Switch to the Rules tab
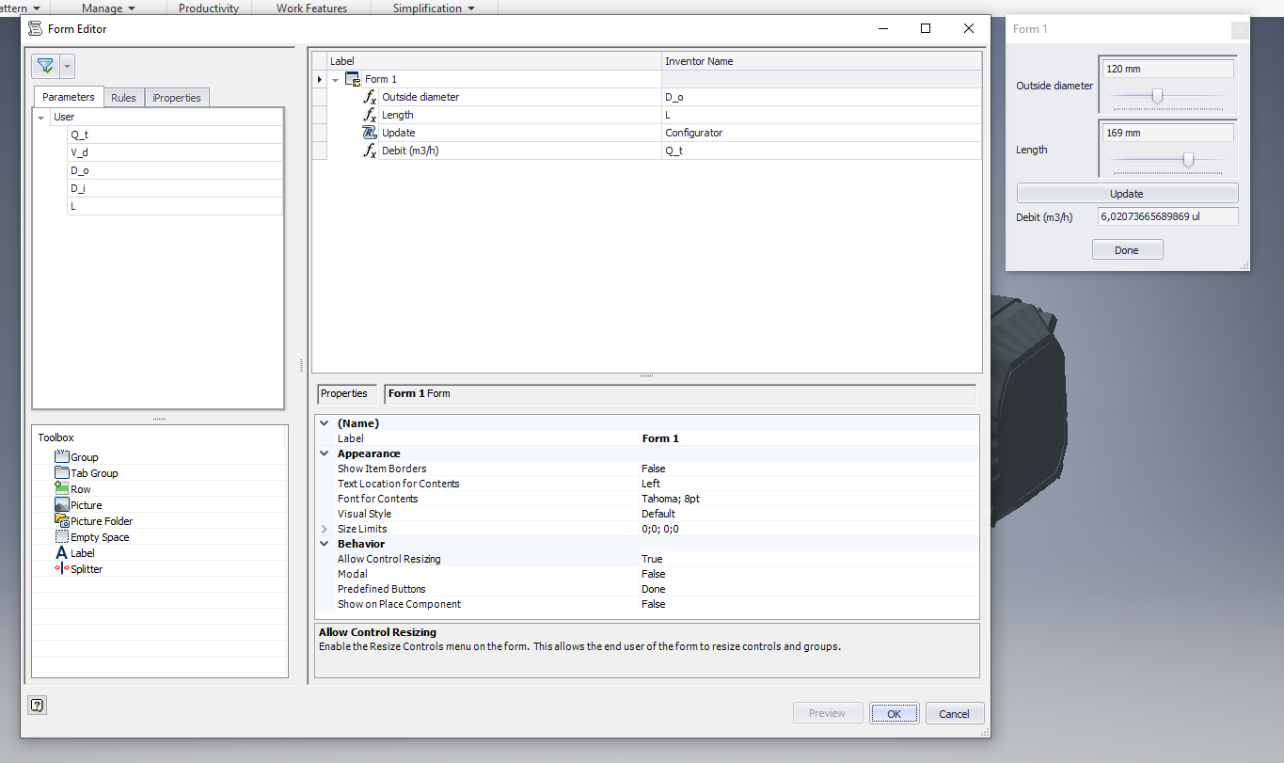This screenshot has width=1284, height=763. coord(123,97)
